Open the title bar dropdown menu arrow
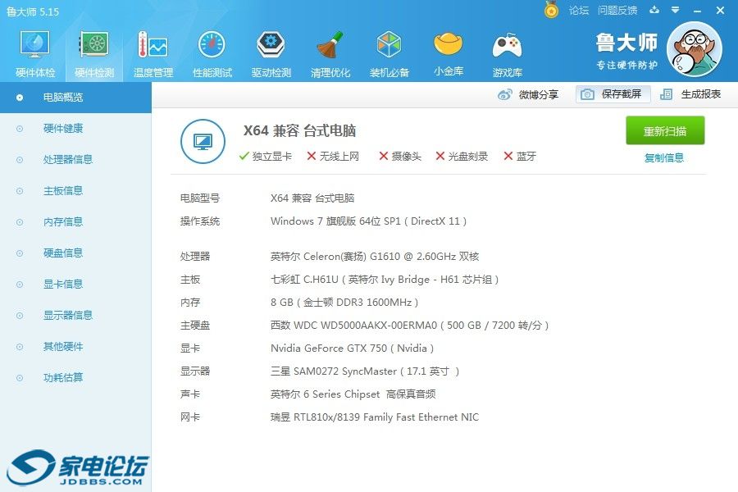Image resolution: width=738 pixels, height=492 pixels. [x=675, y=10]
